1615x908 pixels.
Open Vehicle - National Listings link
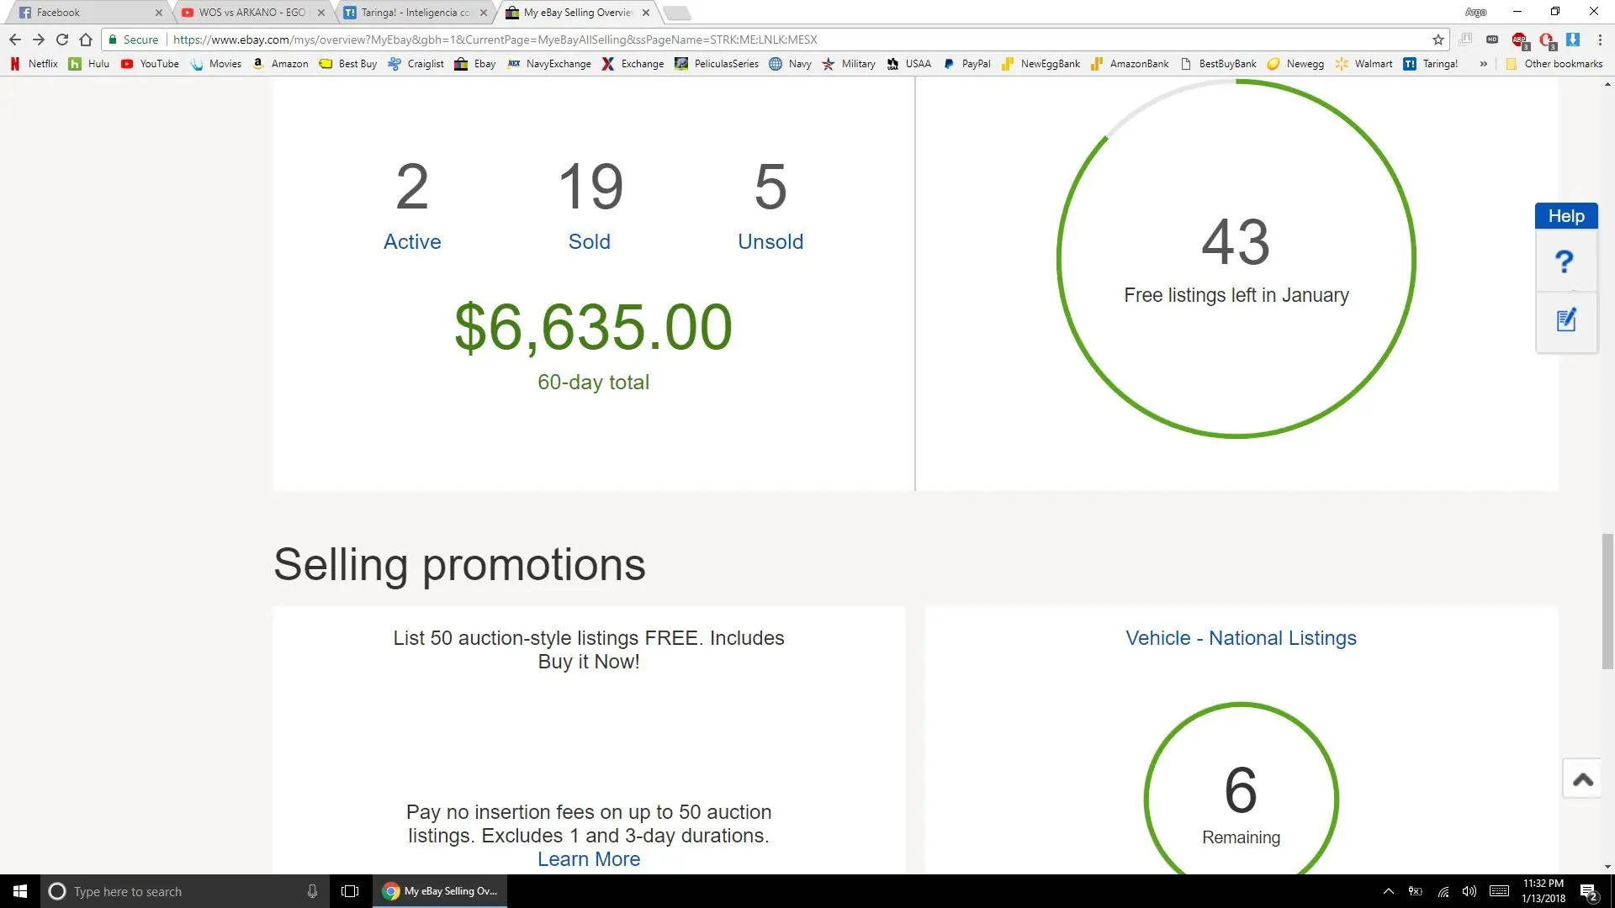[x=1241, y=638]
